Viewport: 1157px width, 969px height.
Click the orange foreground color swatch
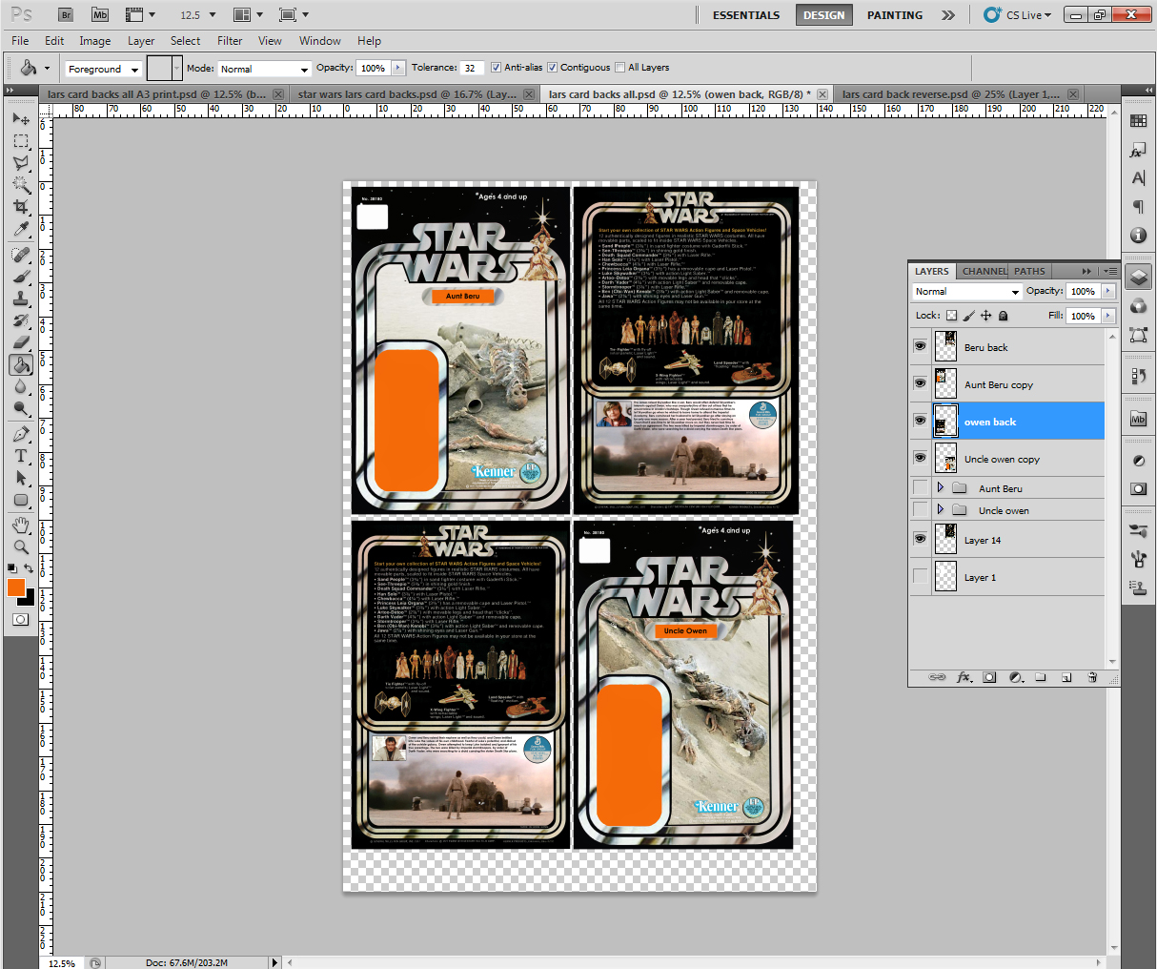coord(16,588)
